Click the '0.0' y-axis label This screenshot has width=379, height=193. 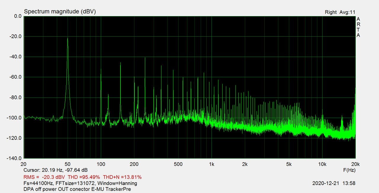click(x=18, y=16)
